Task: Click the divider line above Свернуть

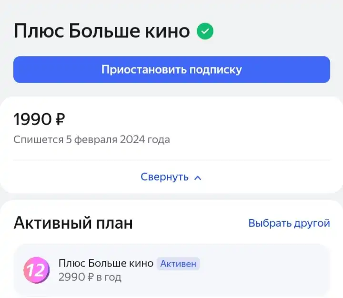Action: pos(171,160)
